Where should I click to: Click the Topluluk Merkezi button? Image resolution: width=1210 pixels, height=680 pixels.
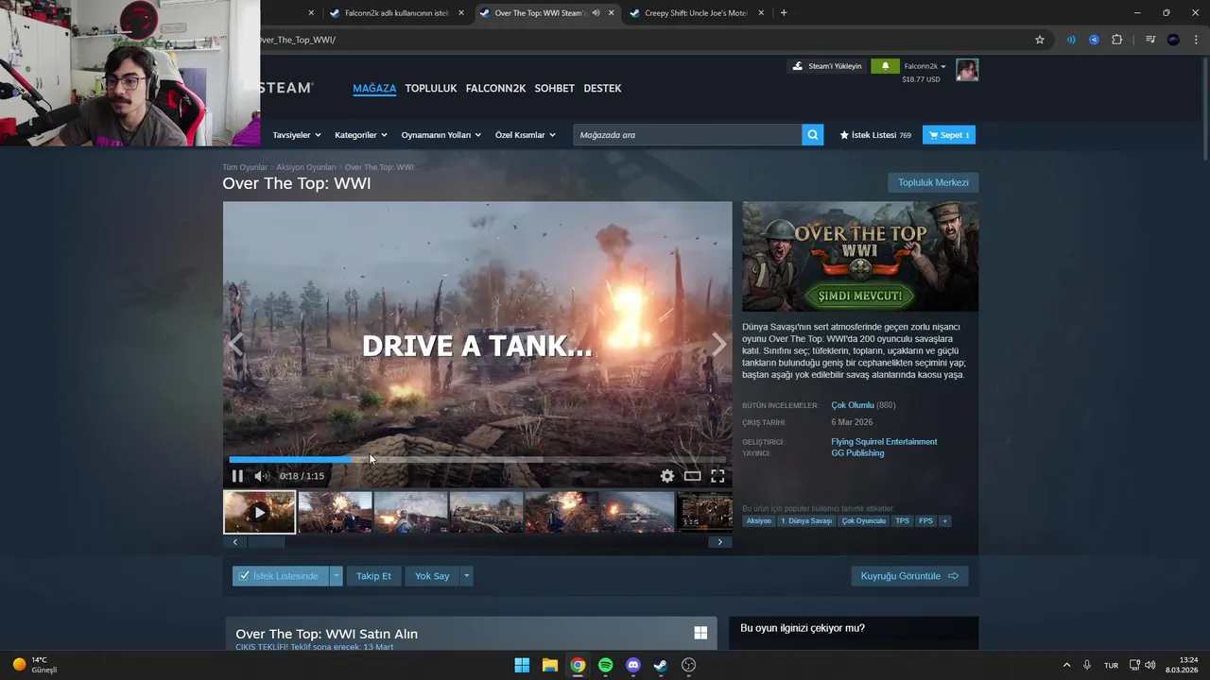933,182
